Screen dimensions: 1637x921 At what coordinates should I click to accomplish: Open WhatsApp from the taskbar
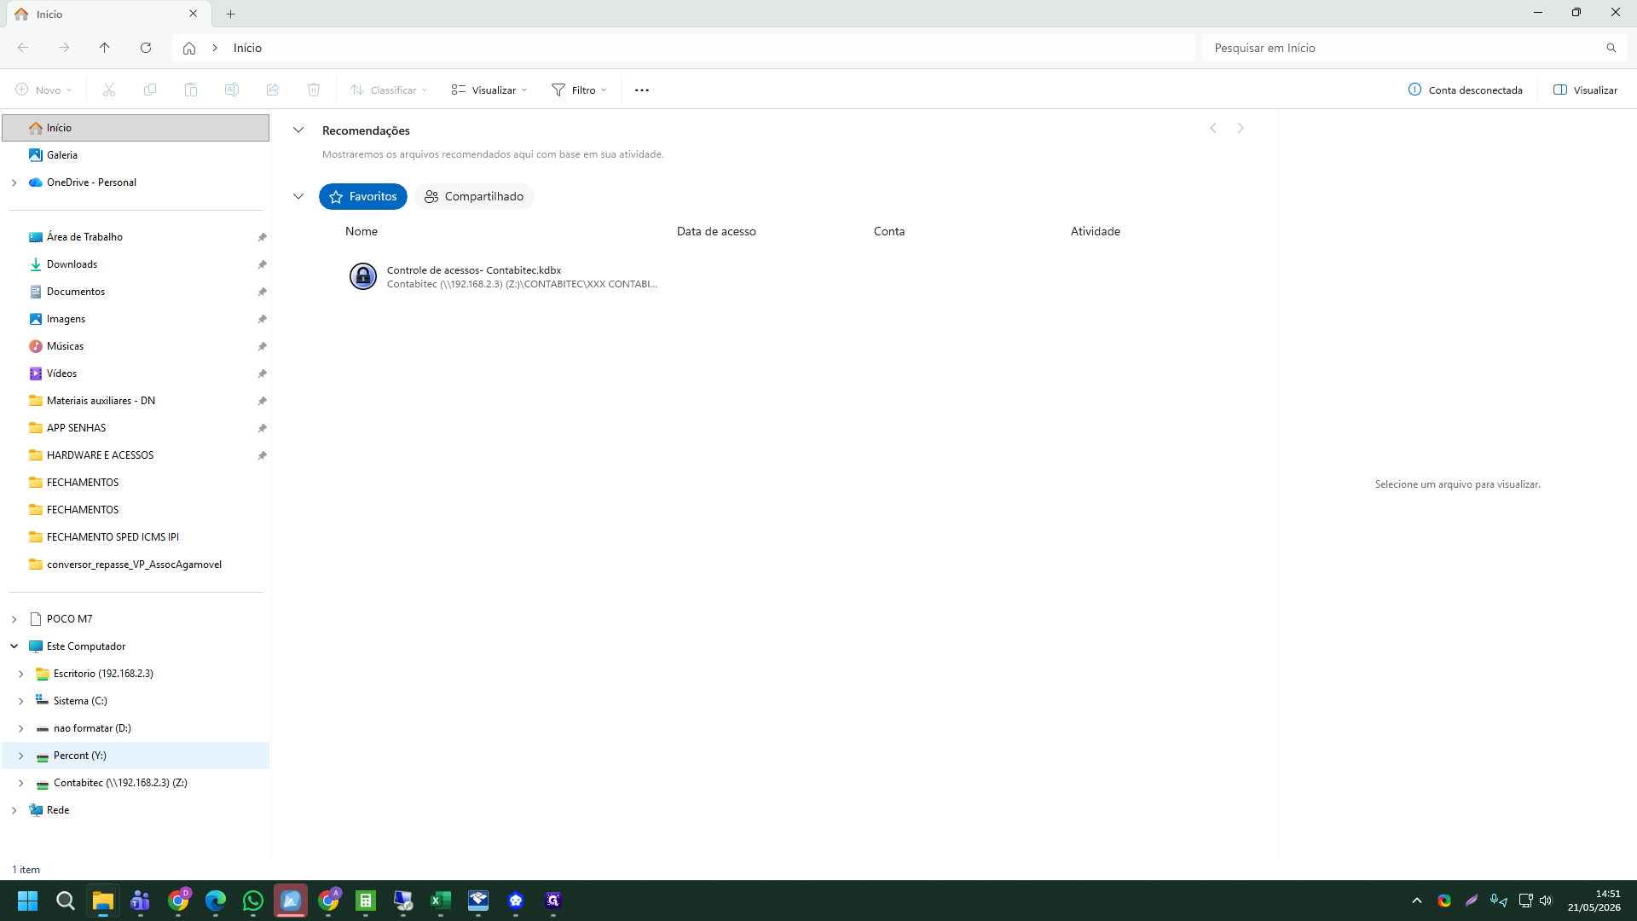tap(253, 901)
